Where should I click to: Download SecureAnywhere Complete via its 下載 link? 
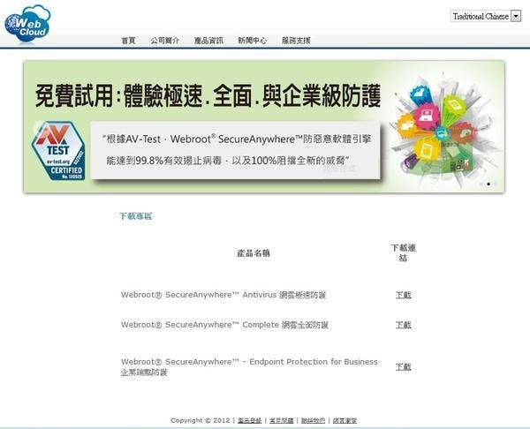[x=404, y=325]
